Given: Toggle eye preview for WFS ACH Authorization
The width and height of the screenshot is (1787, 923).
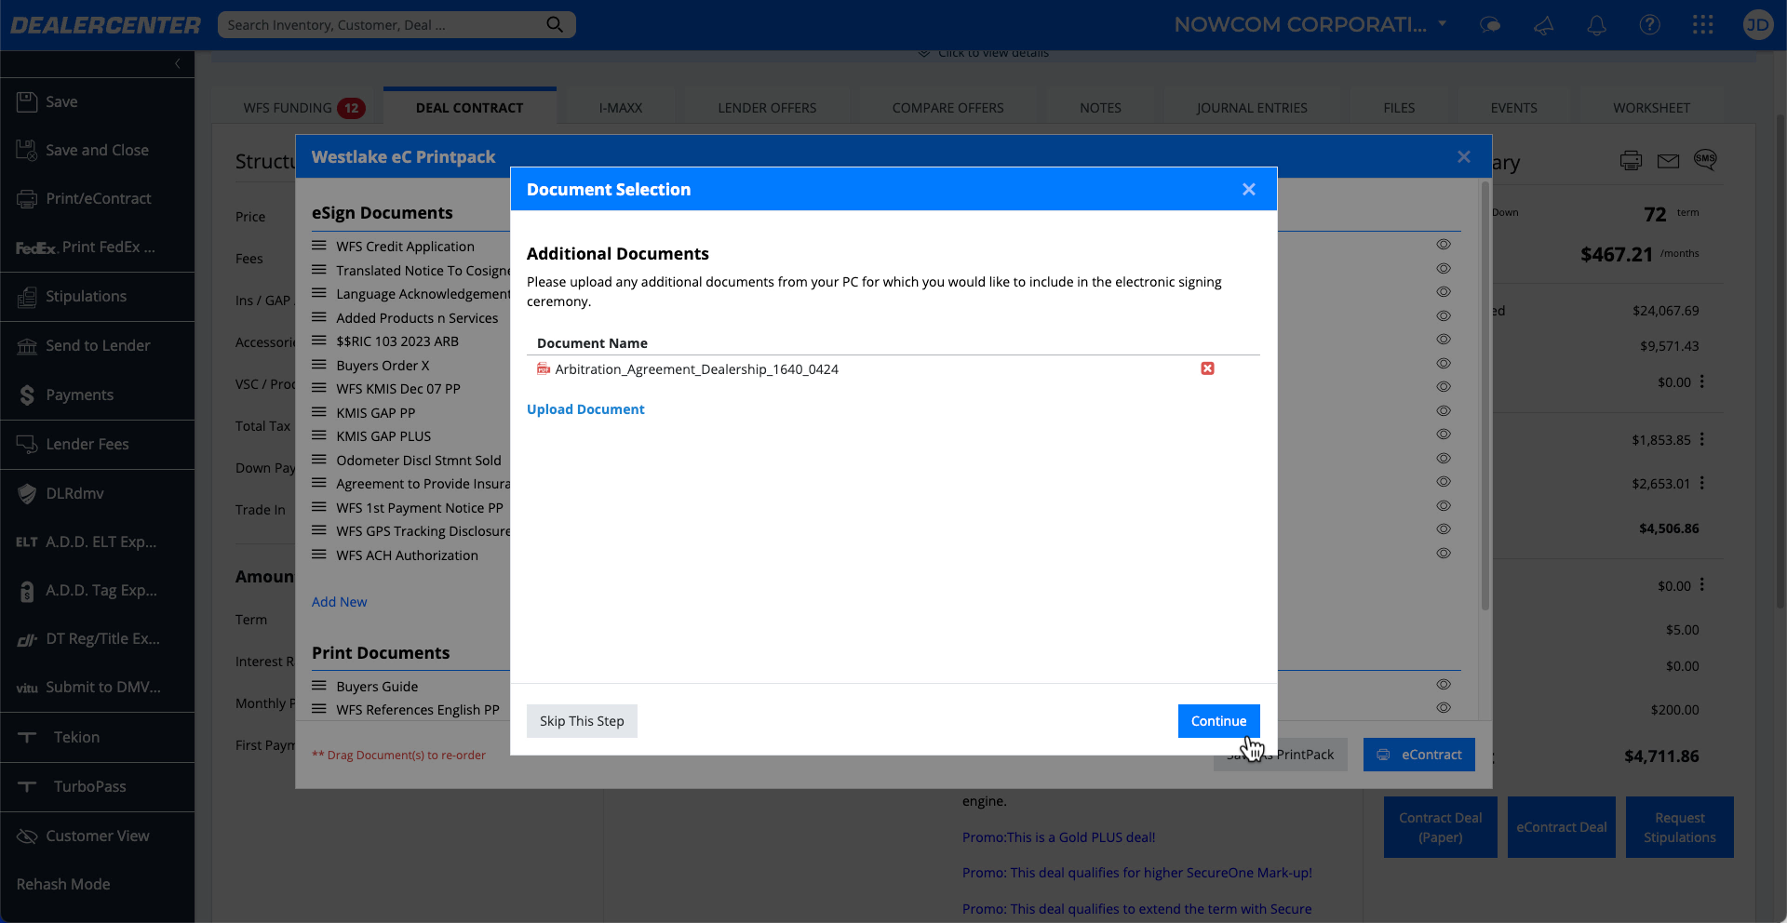Looking at the screenshot, I should pyautogui.click(x=1444, y=554).
